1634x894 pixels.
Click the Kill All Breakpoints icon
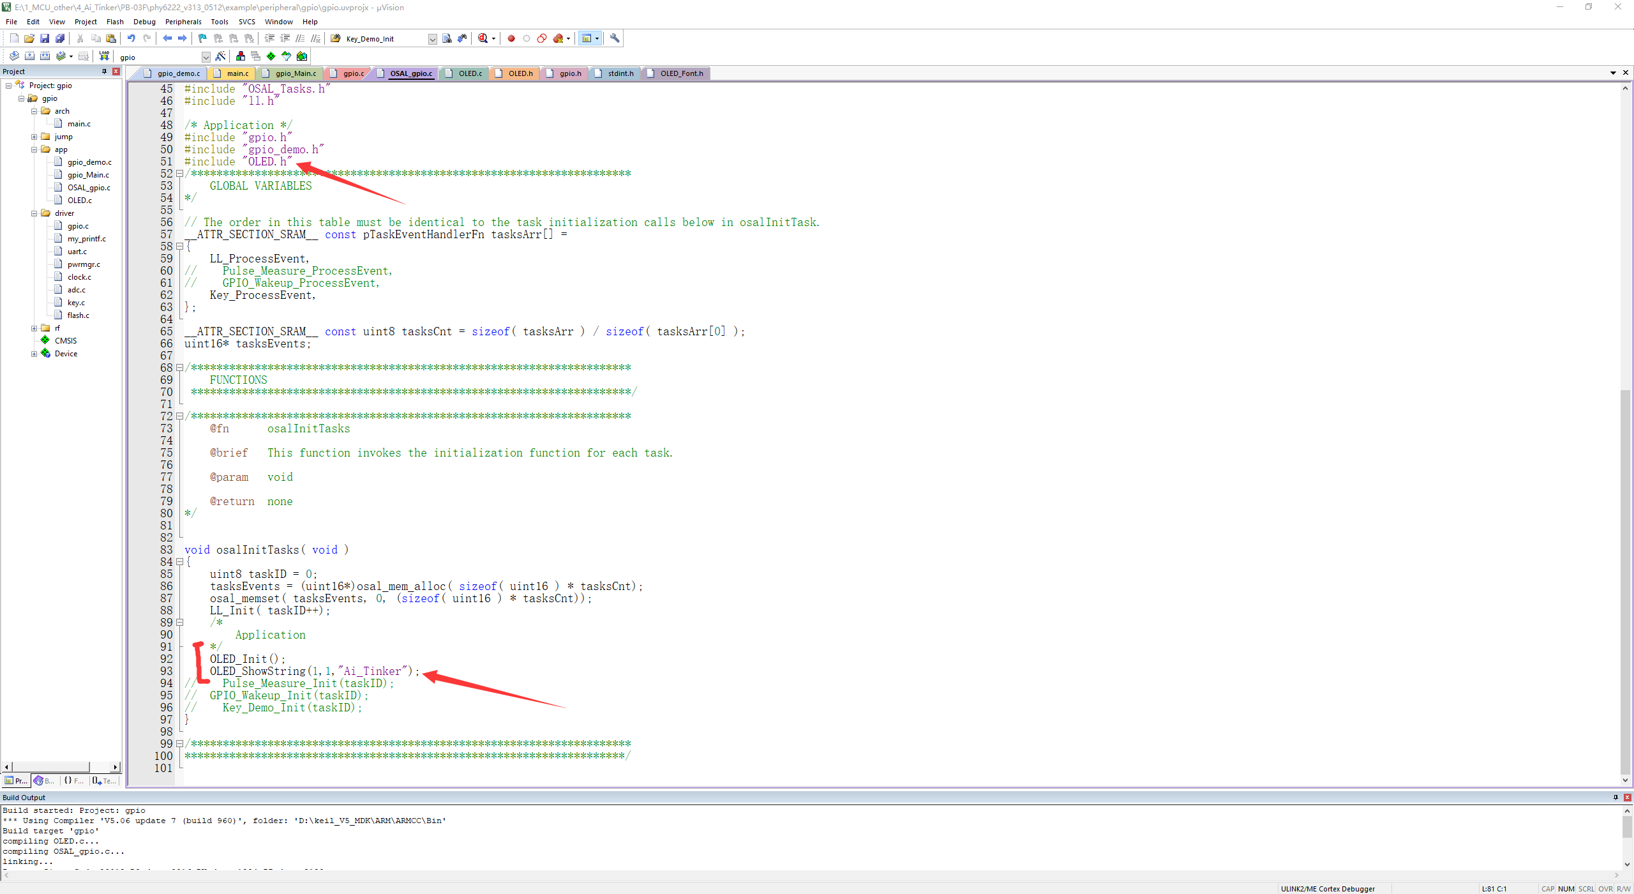tap(558, 38)
